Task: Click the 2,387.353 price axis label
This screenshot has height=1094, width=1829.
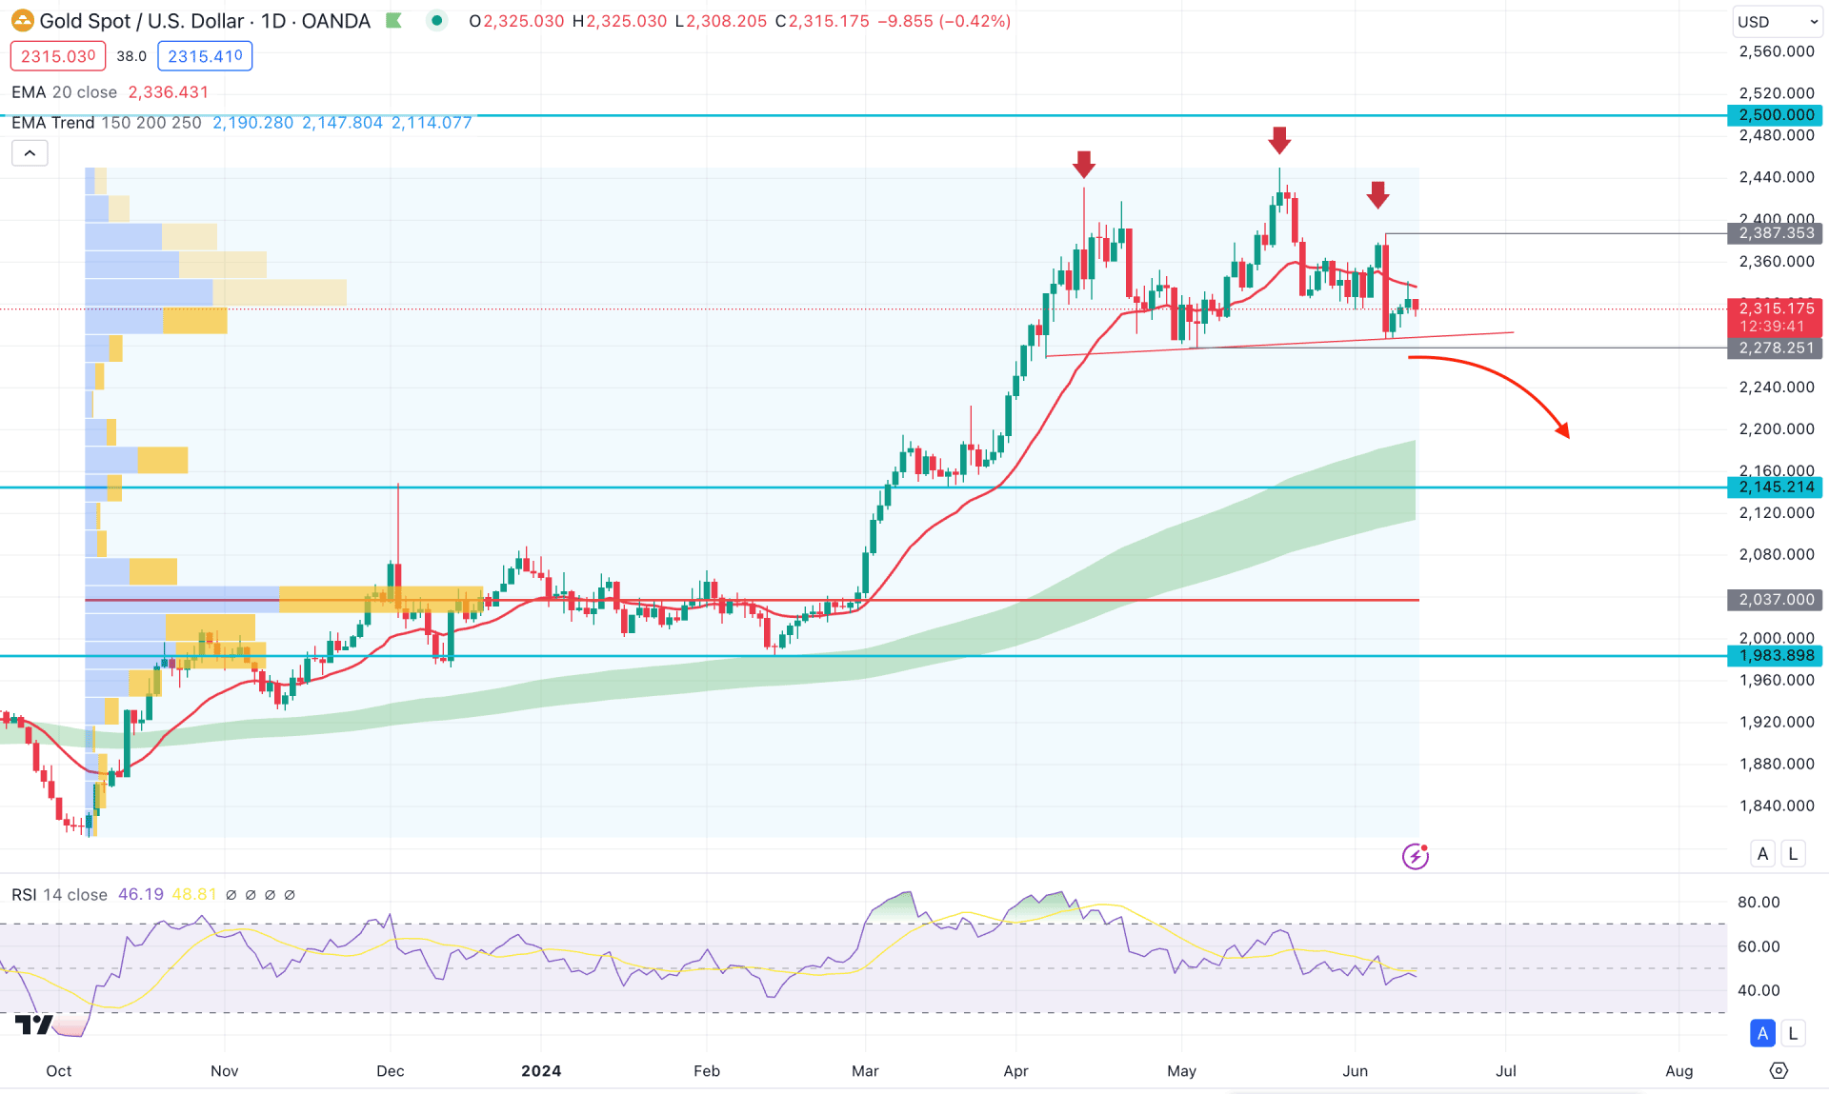Action: pyautogui.click(x=1775, y=233)
